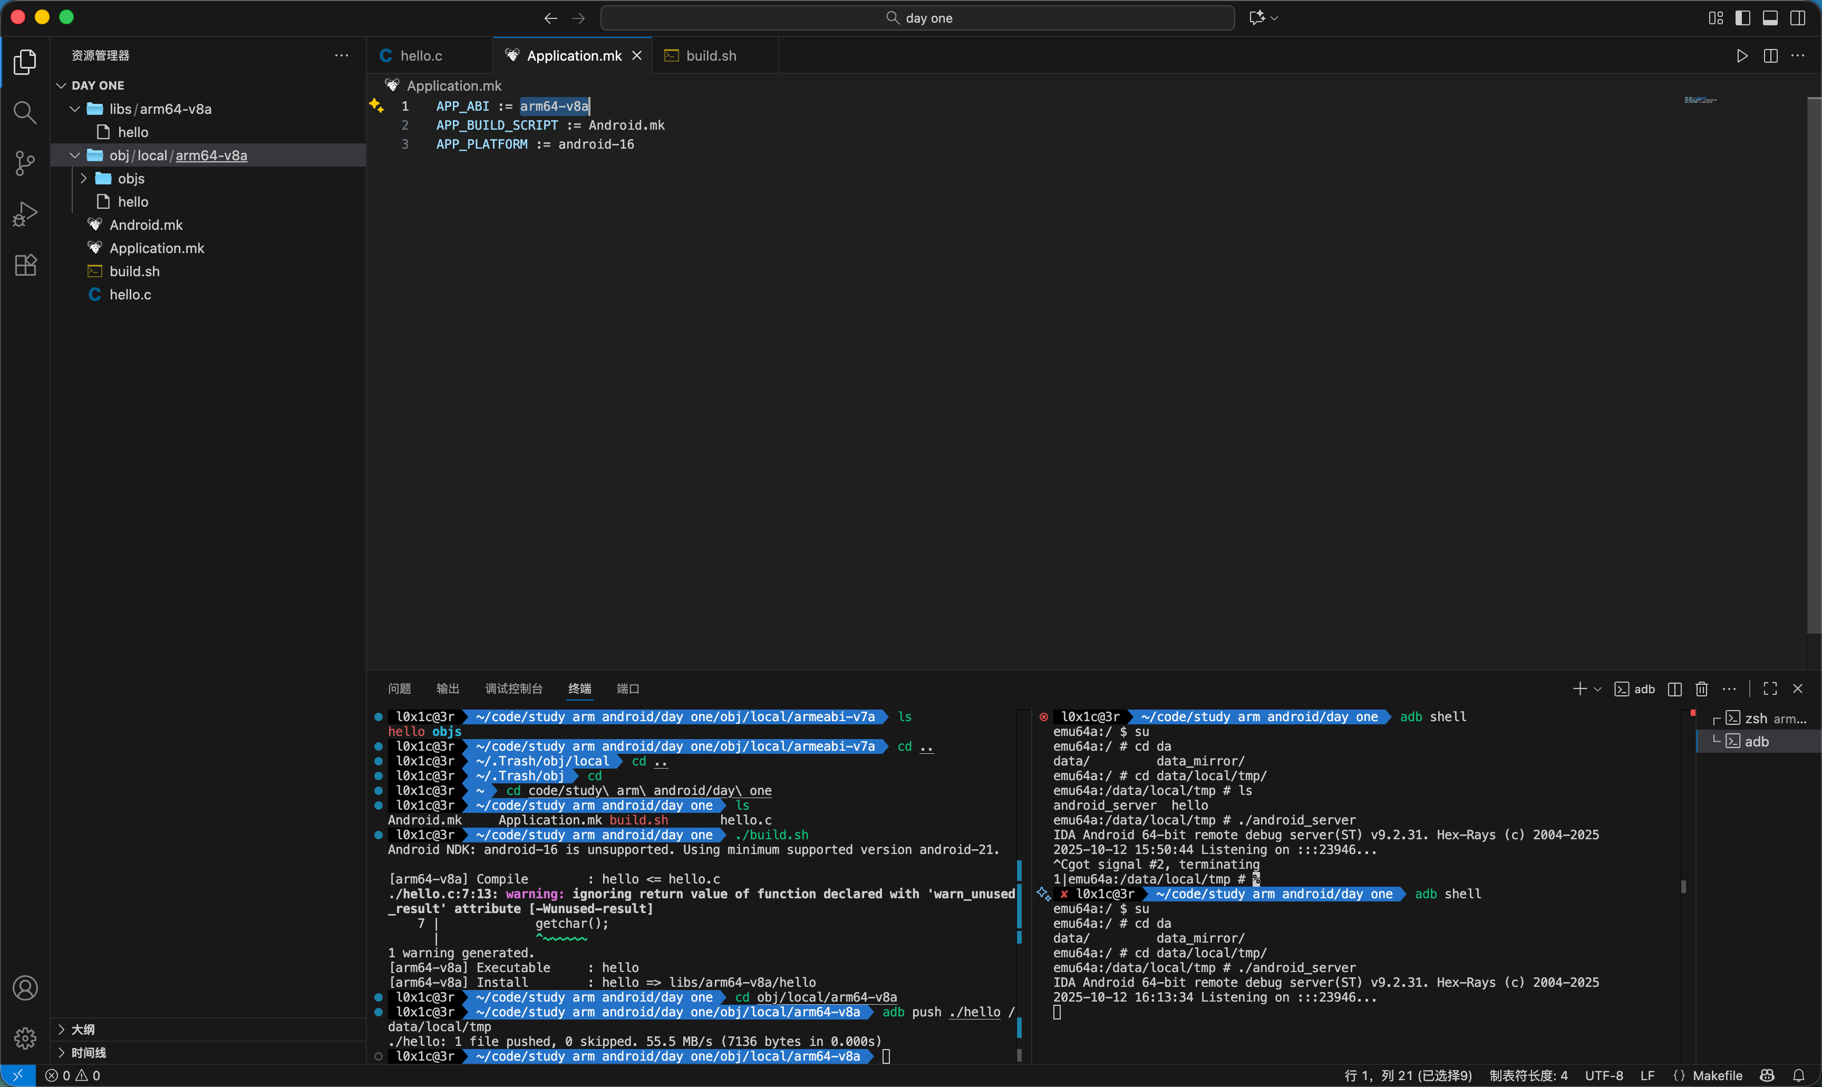Click UTF-8 encoding in status bar
The width and height of the screenshot is (1822, 1087).
coord(1603,1075)
